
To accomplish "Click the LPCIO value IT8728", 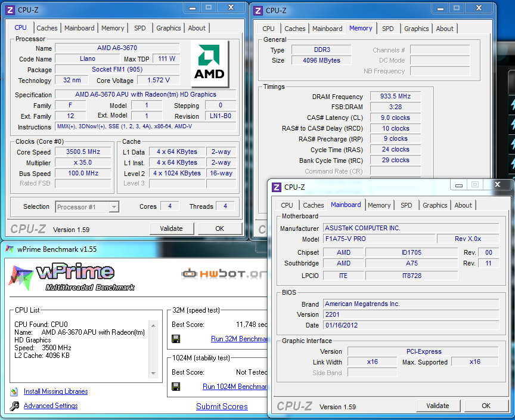I will pos(411,276).
